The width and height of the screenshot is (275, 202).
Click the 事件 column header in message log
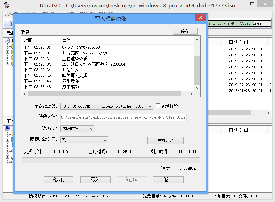coord(127,40)
